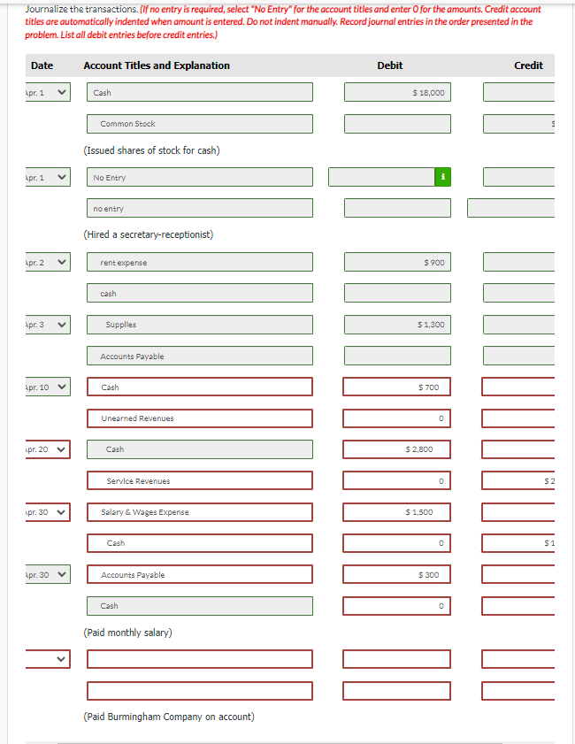Click the Supplies account title field
This screenshot has height=744, width=575.
click(199, 324)
